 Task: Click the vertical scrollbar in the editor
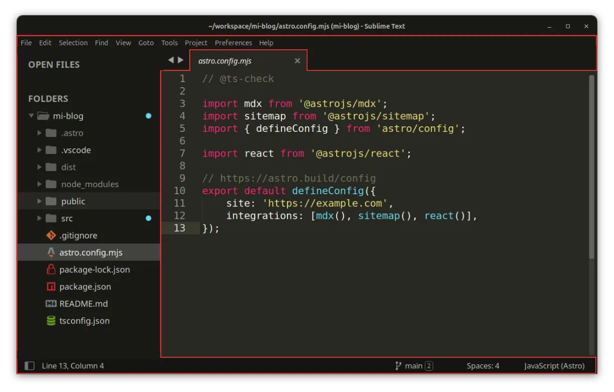(x=591, y=166)
